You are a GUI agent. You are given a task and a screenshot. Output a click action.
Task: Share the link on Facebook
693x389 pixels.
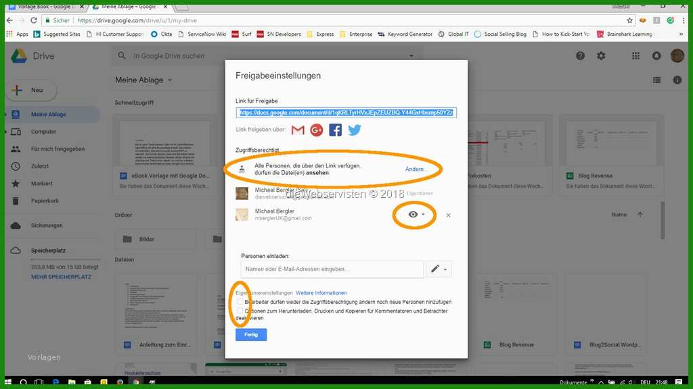[335, 130]
